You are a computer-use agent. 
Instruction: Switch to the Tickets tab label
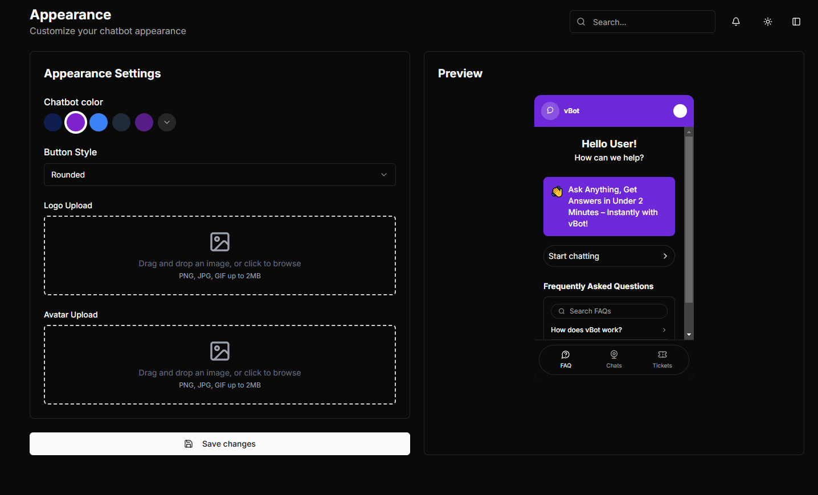click(662, 366)
